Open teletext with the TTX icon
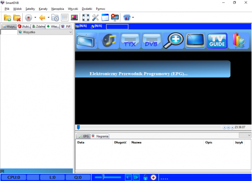 130,41
